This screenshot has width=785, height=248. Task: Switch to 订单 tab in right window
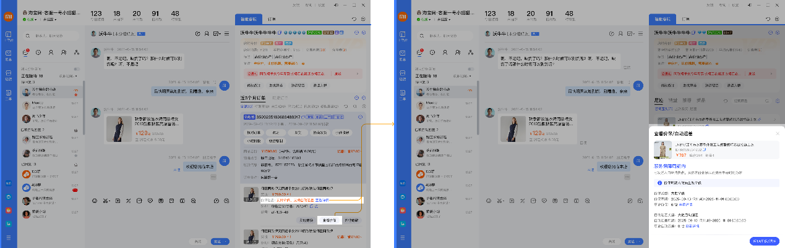pos(687,20)
